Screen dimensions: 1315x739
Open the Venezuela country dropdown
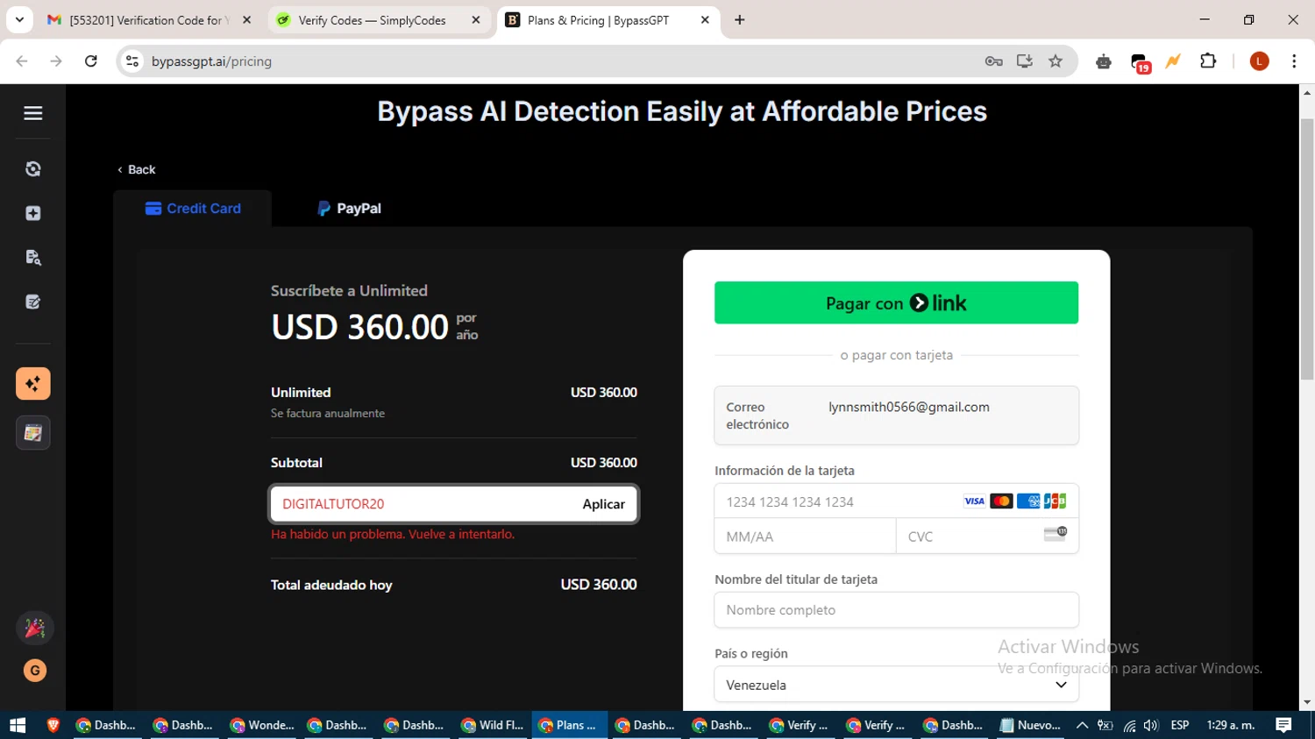(896, 685)
